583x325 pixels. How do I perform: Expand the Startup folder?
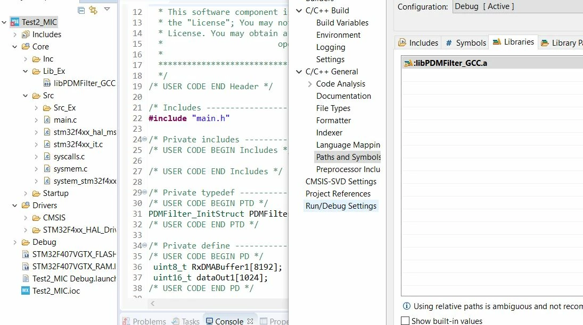[25, 193]
